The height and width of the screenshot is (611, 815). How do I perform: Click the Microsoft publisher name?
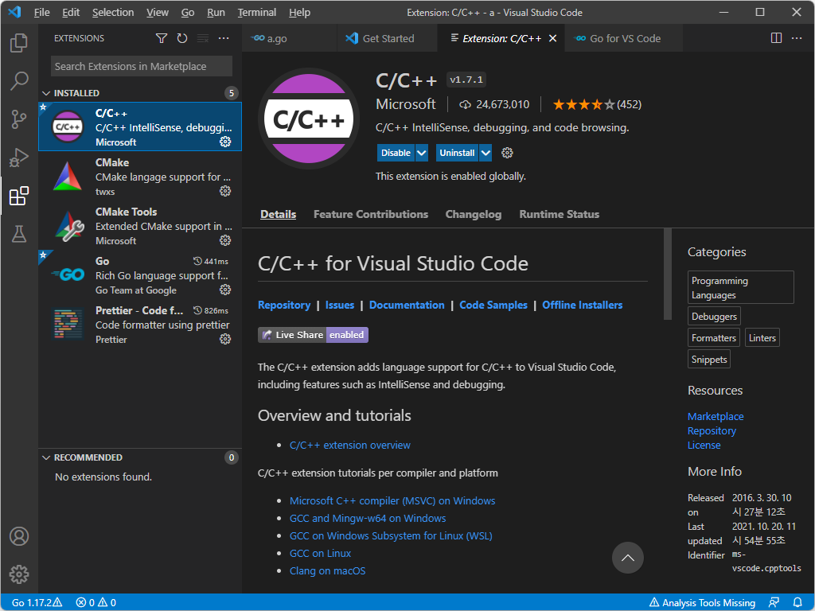406,104
